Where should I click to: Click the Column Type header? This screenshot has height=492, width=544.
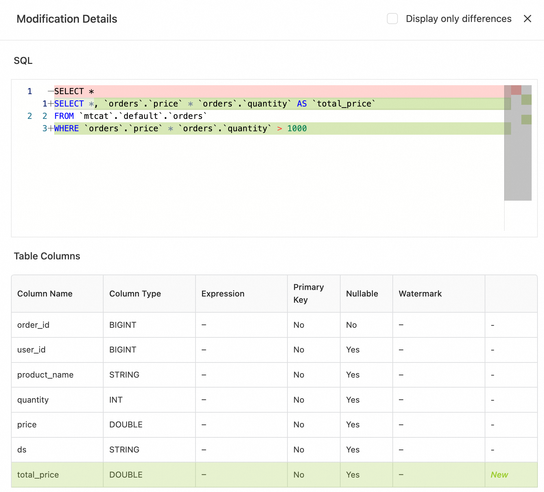point(135,294)
